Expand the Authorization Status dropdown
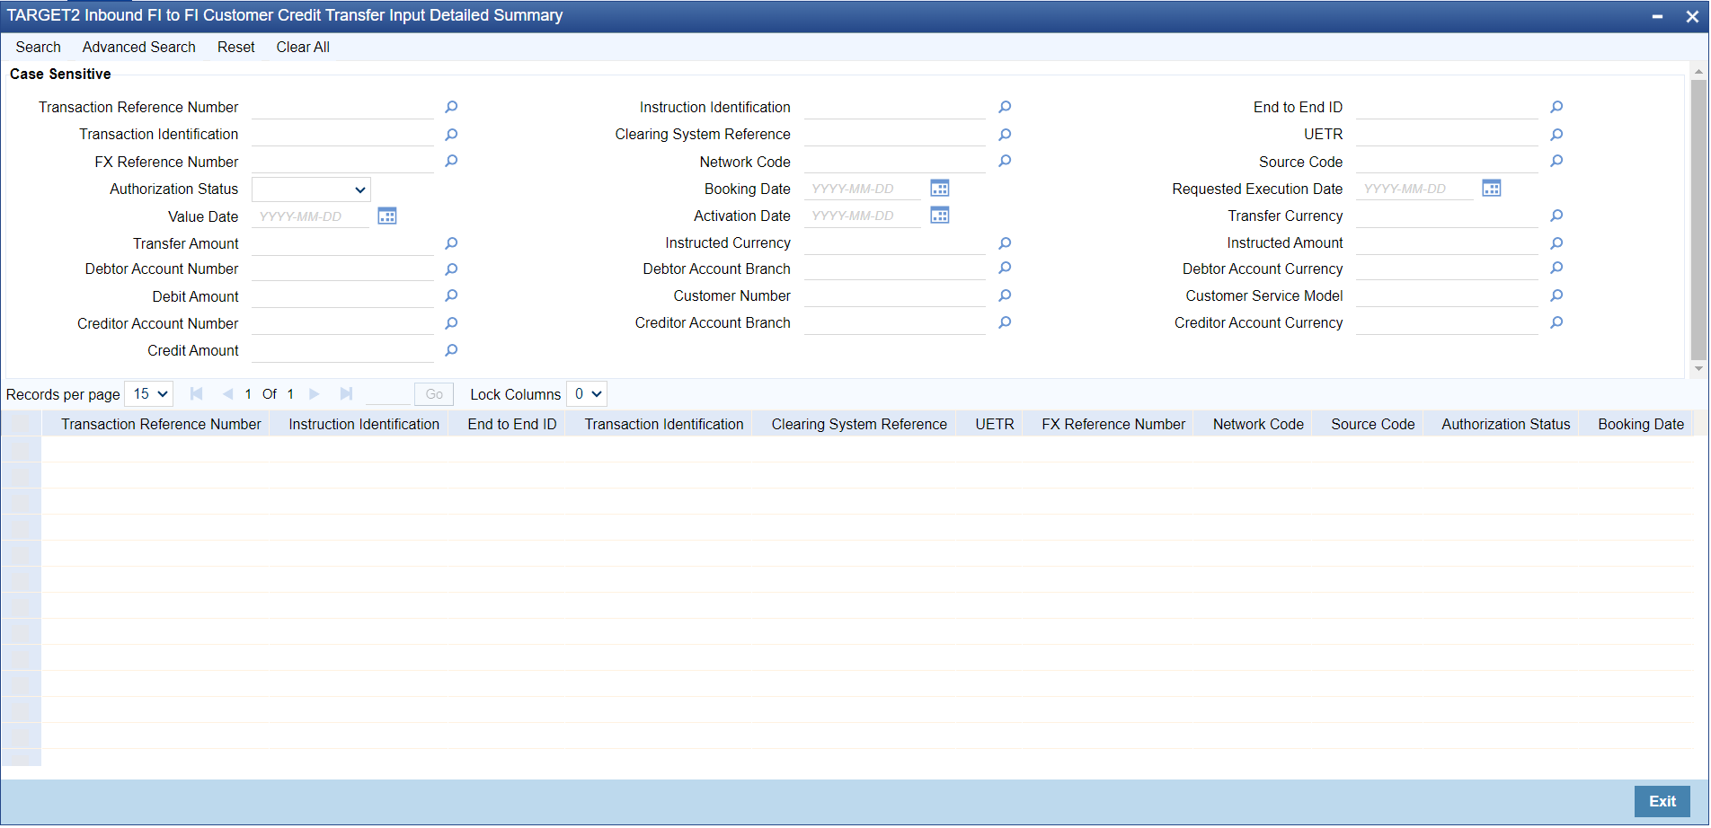 pos(311,189)
